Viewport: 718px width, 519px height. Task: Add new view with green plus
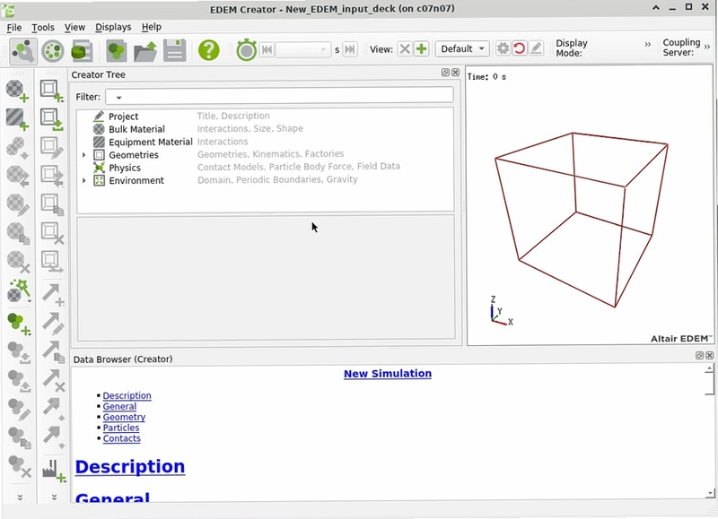tap(422, 49)
